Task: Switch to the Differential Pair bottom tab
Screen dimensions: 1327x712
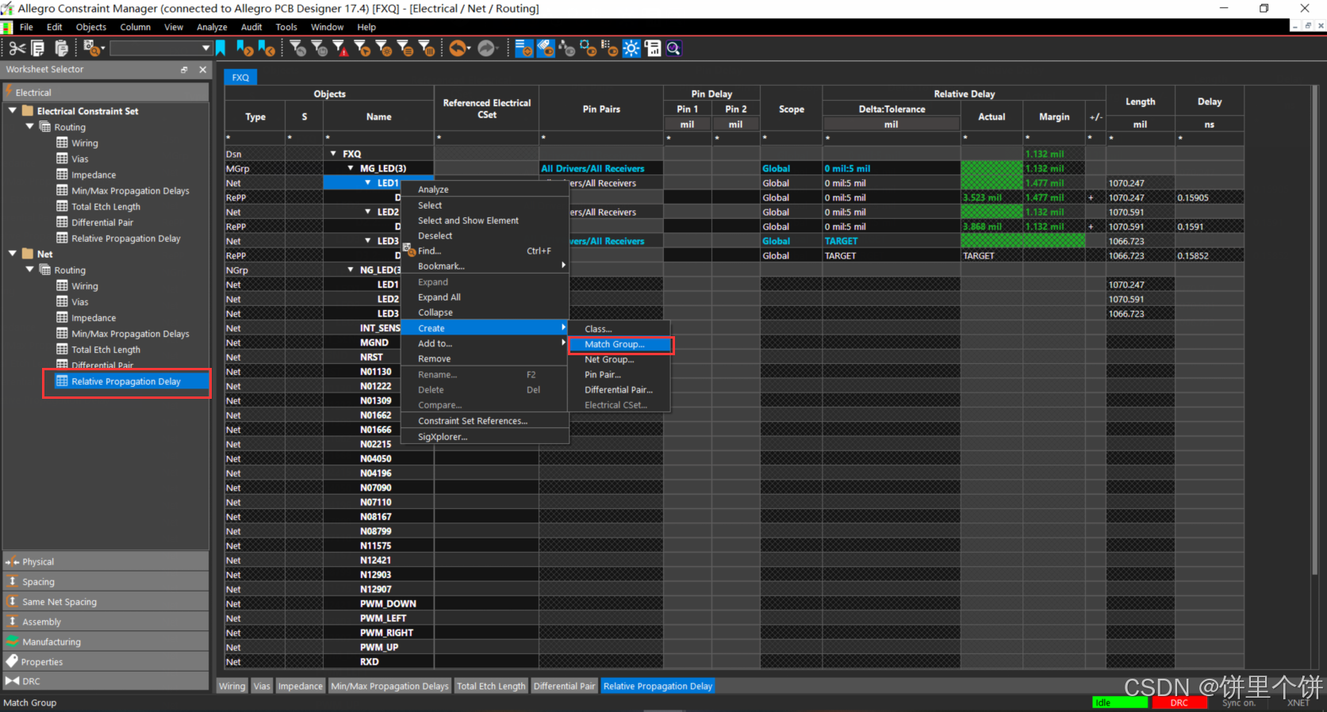Action: click(x=565, y=686)
